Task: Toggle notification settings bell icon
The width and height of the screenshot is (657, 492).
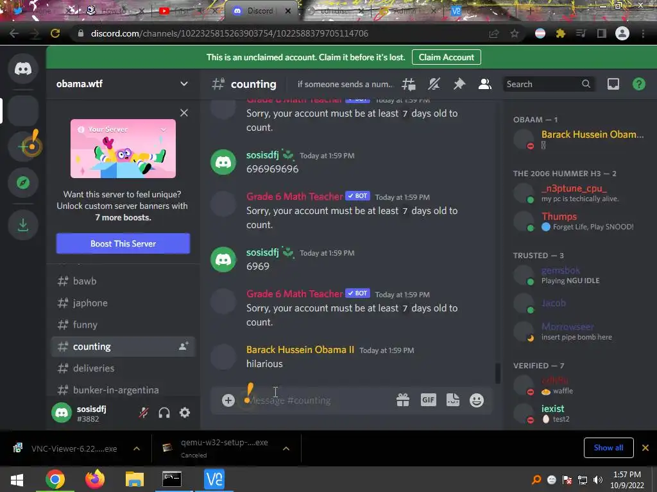Action: pos(434,84)
